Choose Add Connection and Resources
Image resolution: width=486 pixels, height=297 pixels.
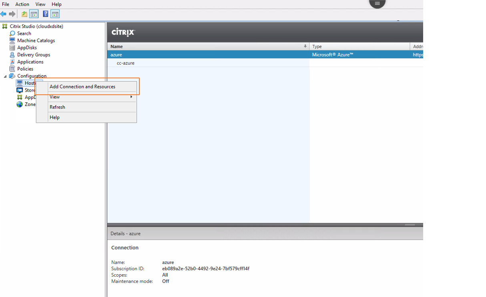(x=86, y=87)
